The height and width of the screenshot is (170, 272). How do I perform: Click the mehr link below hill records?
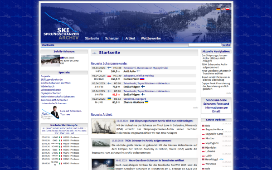(x=195, y=108)
